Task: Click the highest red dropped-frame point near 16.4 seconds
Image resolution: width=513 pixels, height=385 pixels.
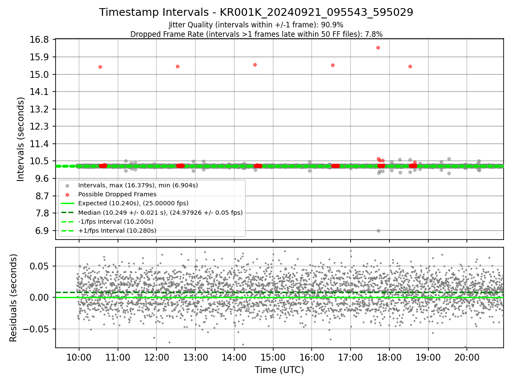Action: 378,47
